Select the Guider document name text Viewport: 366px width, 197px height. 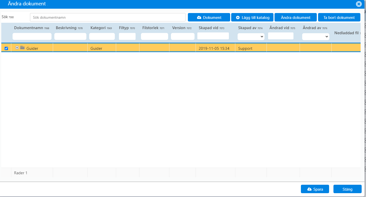(32, 49)
